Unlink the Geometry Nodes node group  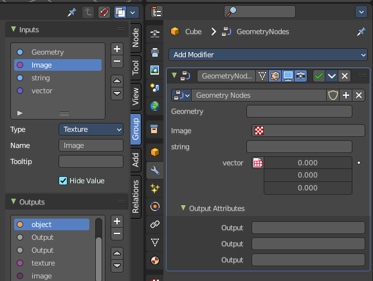coord(359,95)
